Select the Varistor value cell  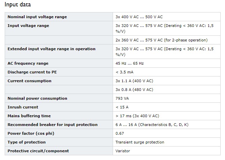[x=166, y=151]
